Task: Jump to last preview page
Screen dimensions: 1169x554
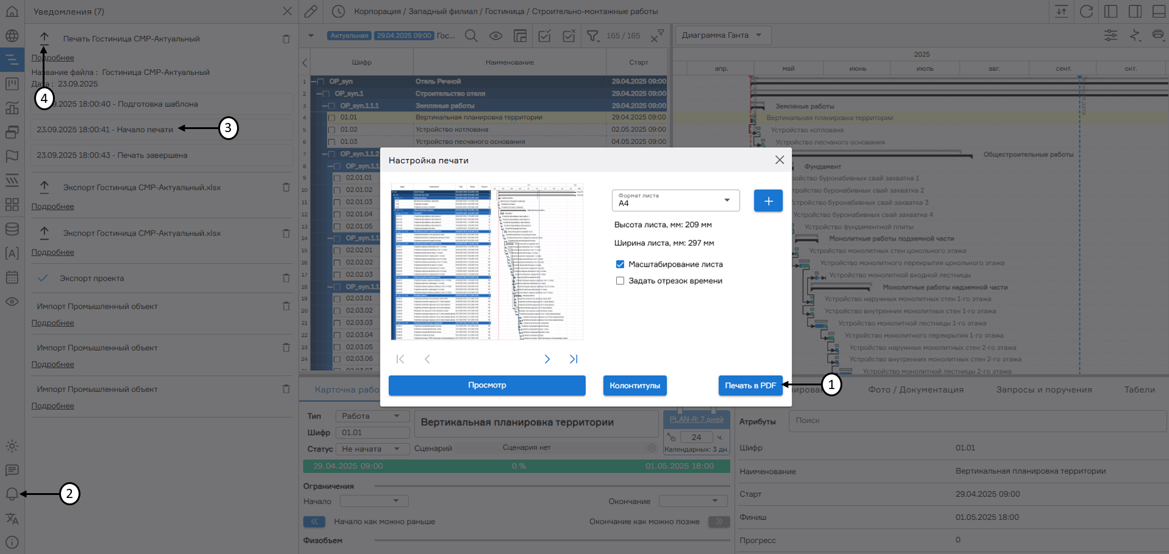Action: [x=574, y=359]
